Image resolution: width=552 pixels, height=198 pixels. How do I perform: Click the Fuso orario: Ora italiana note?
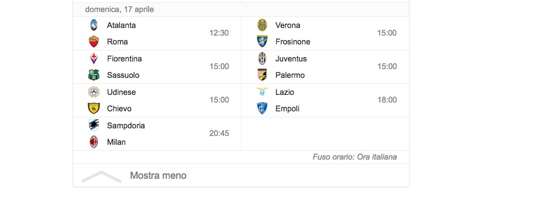[x=355, y=157]
